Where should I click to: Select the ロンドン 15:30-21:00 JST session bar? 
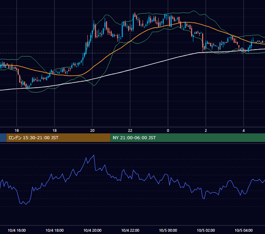58,138
